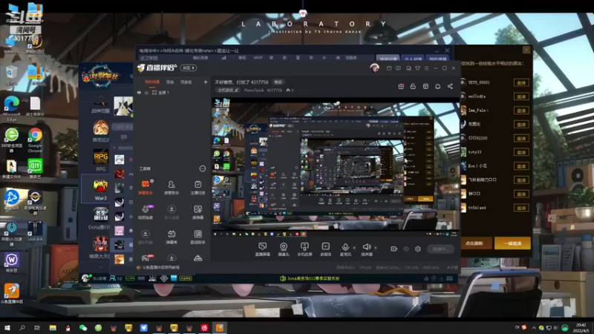Open taskbar search
The height and width of the screenshot is (334, 594).
click(22, 327)
